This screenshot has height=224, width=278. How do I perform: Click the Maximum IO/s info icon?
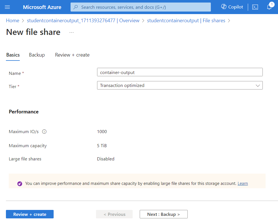coord(44,131)
